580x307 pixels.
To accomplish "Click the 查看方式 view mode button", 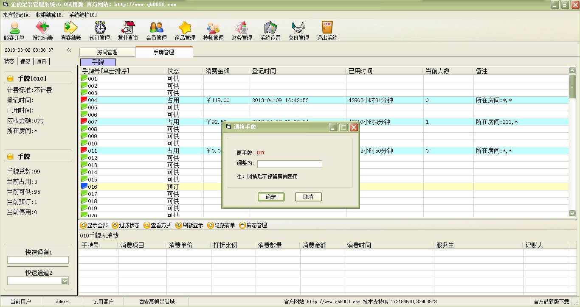I will (158, 225).
